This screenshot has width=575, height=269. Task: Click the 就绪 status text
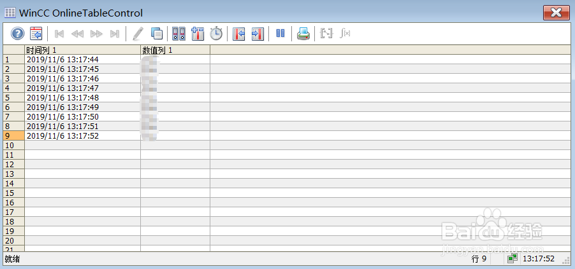click(x=12, y=259)
